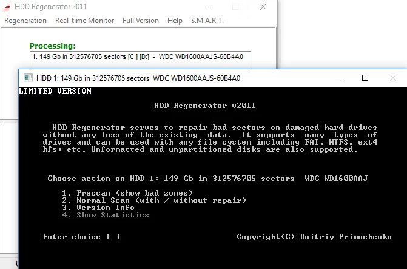Open the Full Version menu

pyautogui.click(x=141, y=21)
